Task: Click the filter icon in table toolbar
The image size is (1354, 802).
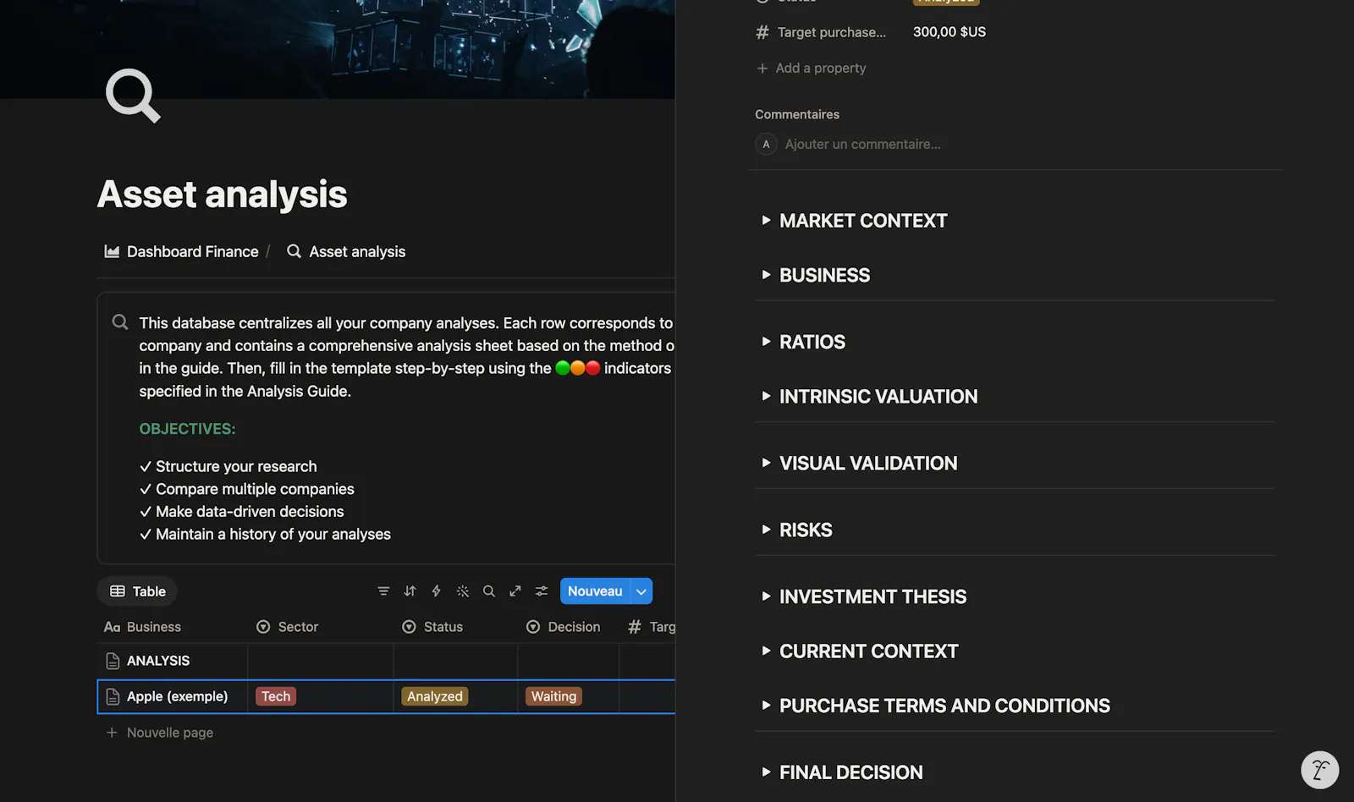Action: point(383,591)
